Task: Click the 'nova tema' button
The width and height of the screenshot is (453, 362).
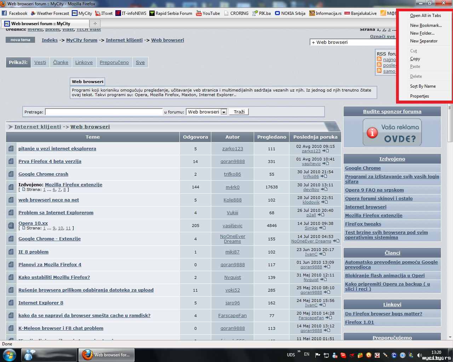Action: [x=21, y=40]
